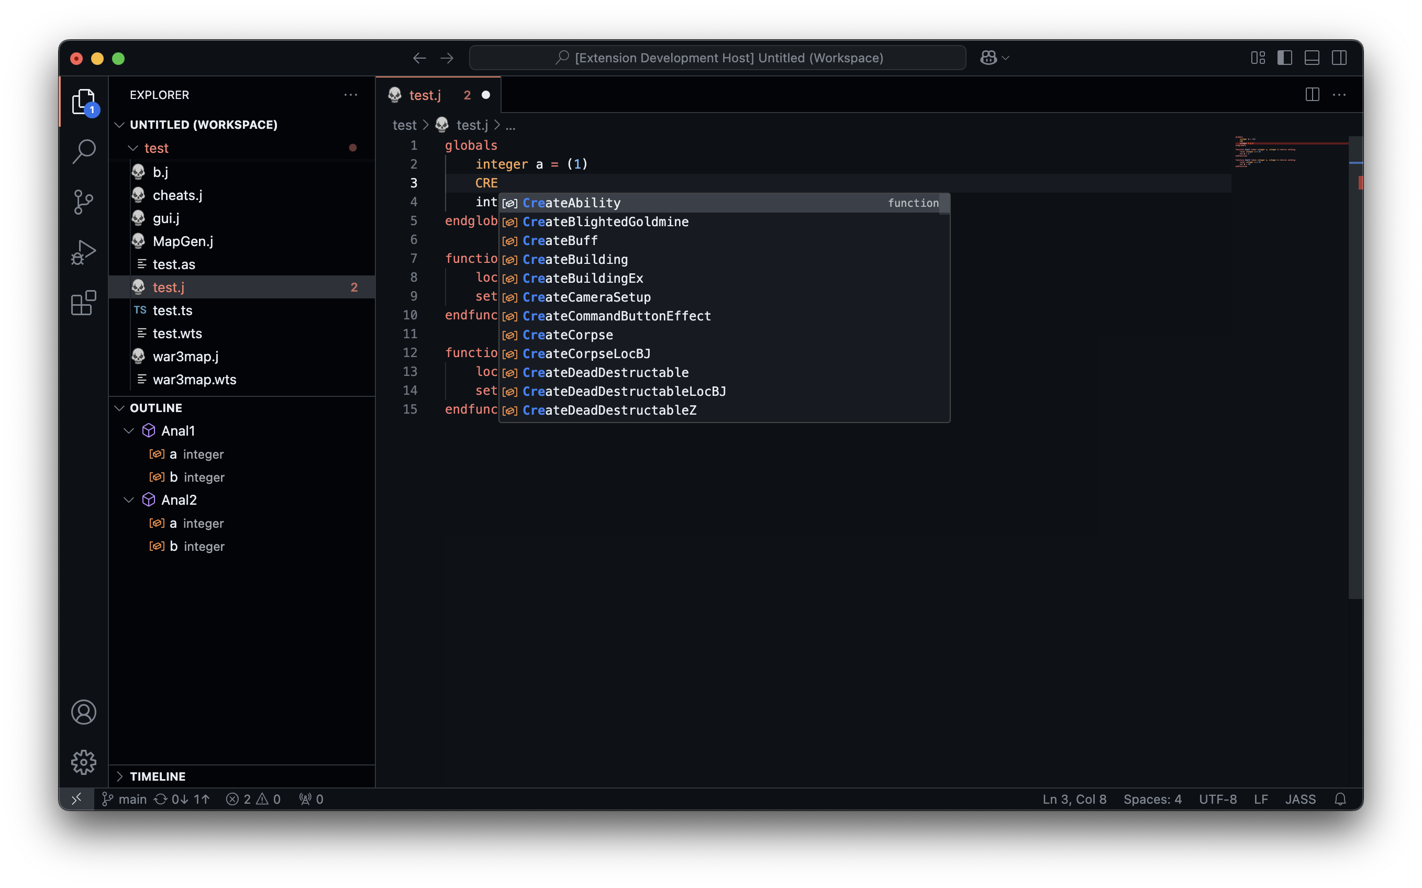
Task: Click the notifications bell in status bar
Action: (x=1340, y=799)
